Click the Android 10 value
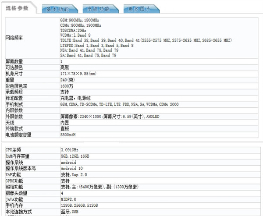This screenshot has width=263, height=216. [x=72, y=168]
